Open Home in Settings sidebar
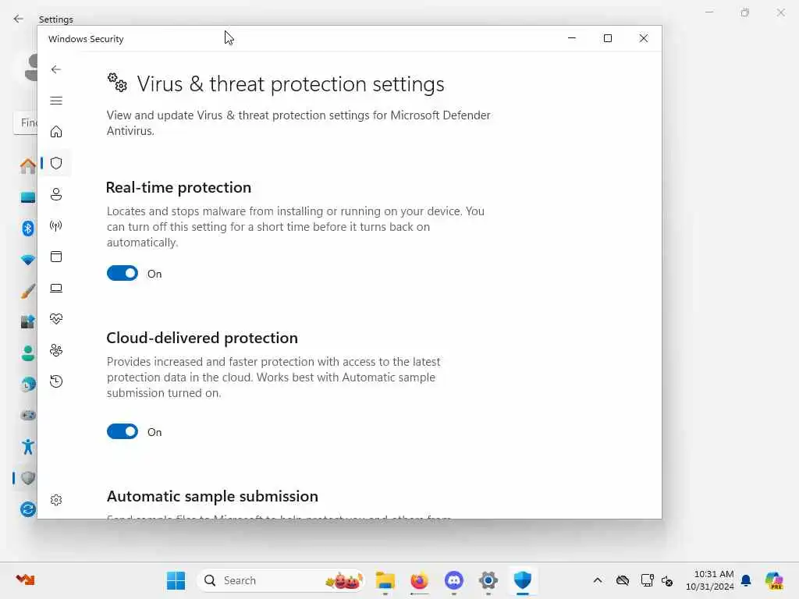This screenshot has height=599, width=799. click(x=27, y=166)
